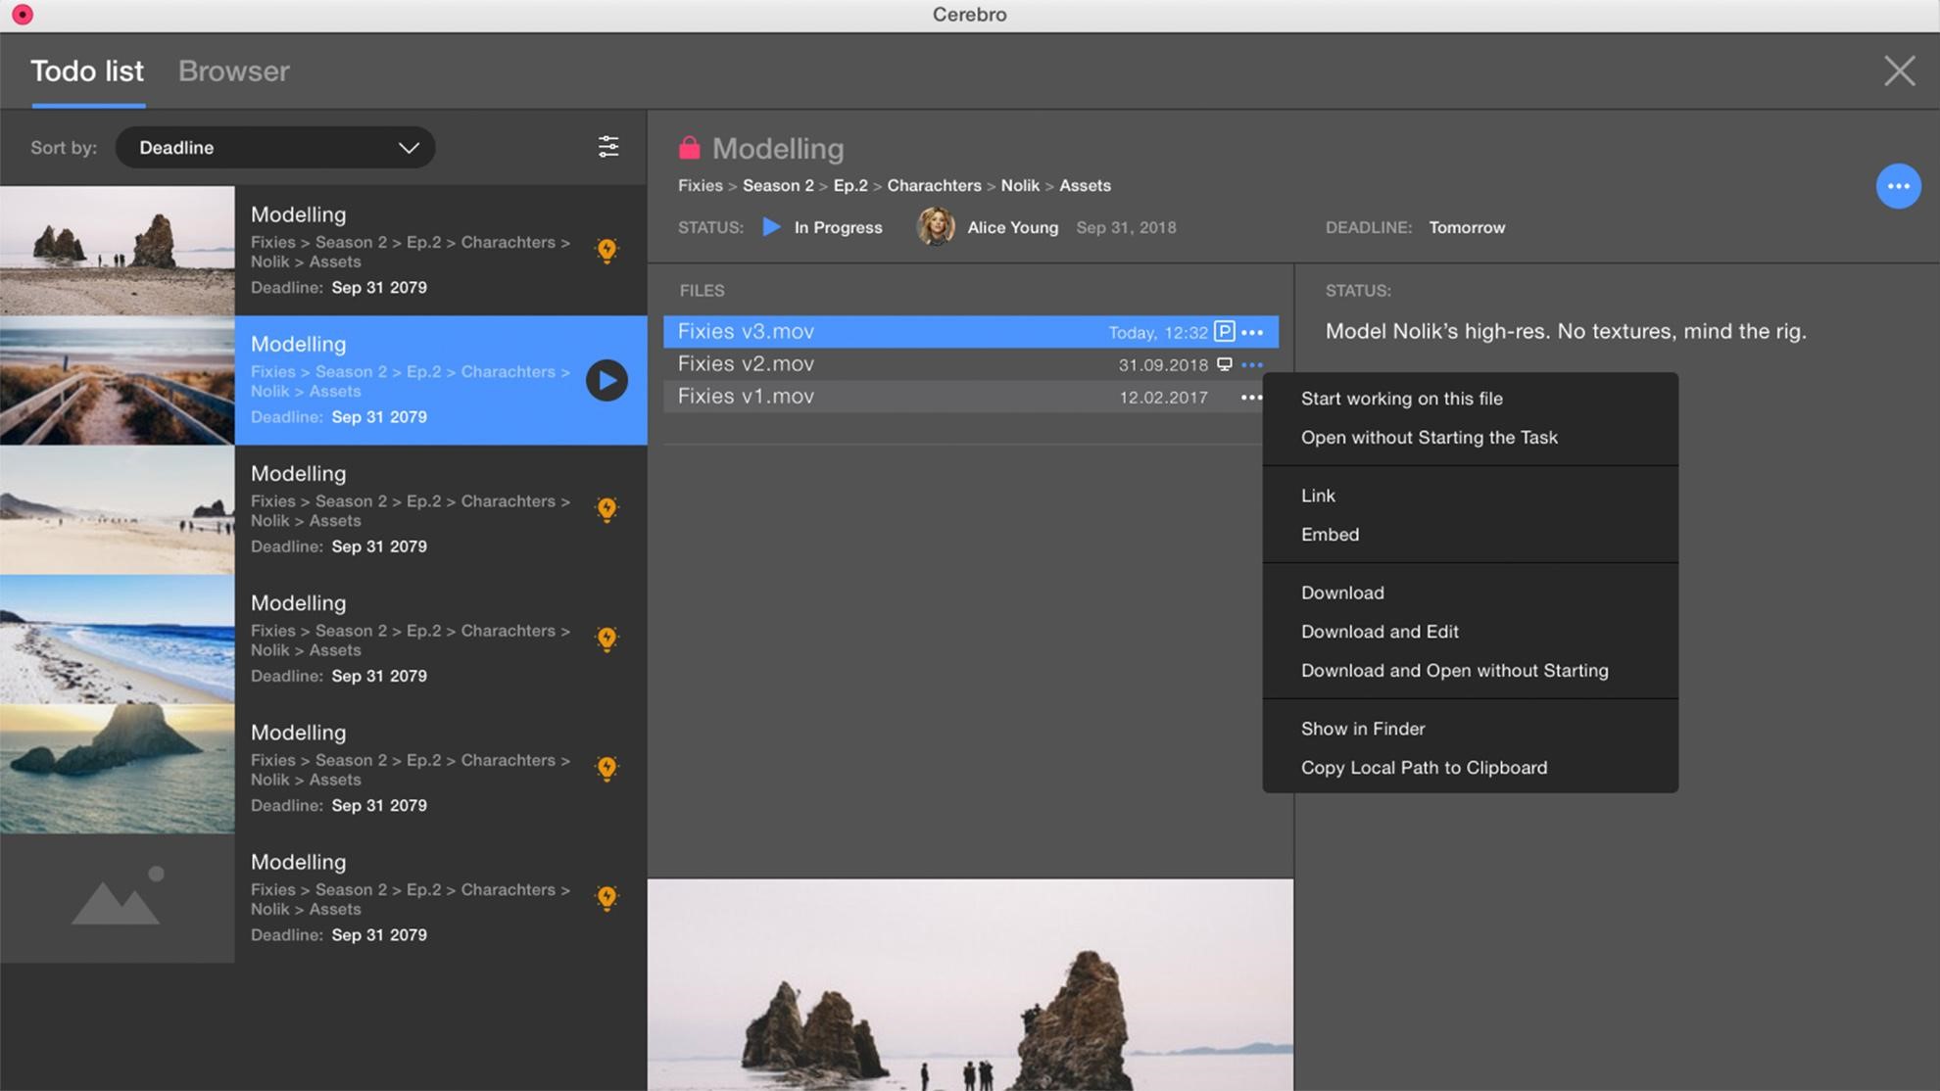This screenshot has height=1091, width=1940.
Task: Switch to the Todo list tab
Action: click(x=88, y=71)
